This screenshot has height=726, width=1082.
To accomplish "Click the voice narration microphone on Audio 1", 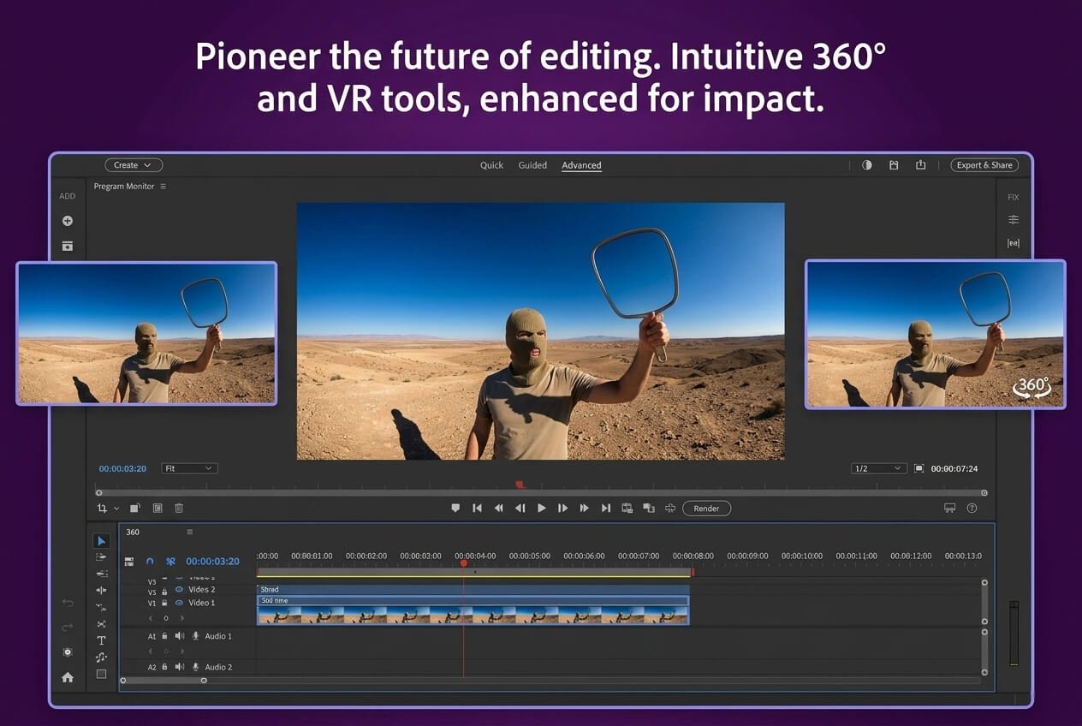I will click(196, 635).
